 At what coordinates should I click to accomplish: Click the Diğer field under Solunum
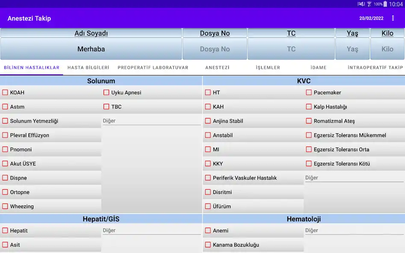click(151, 121)
